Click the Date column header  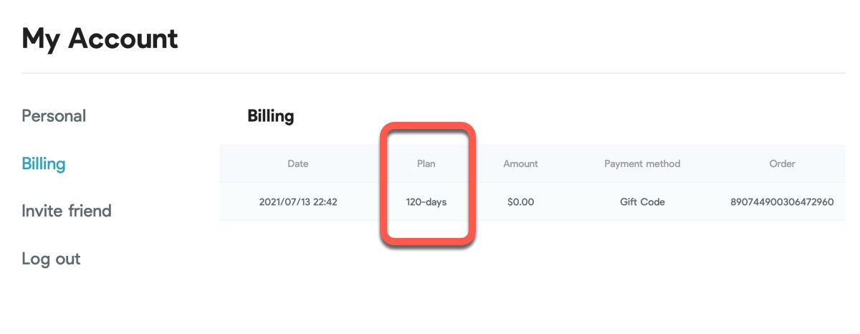tap(297, 163)
